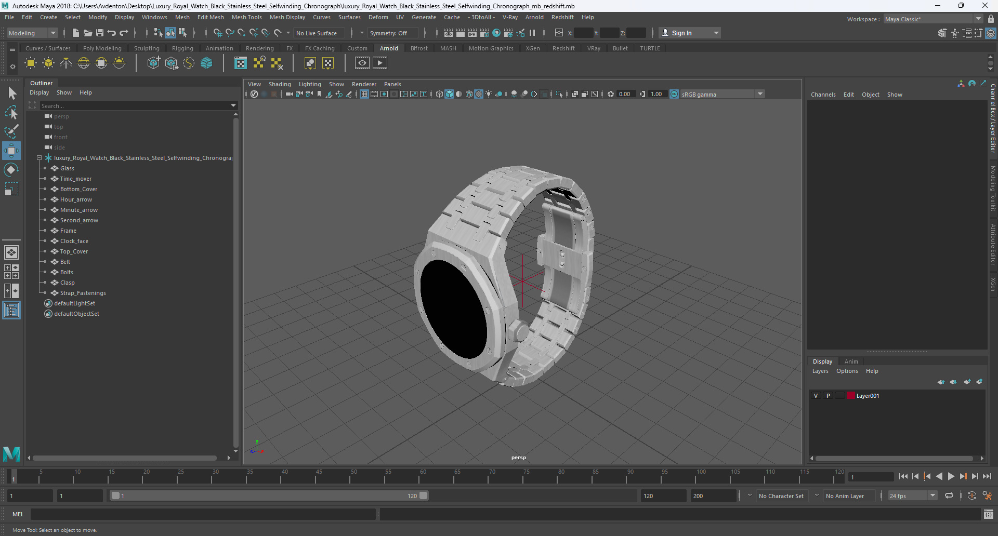Toggle the loop playback icon

pos(949,495)
